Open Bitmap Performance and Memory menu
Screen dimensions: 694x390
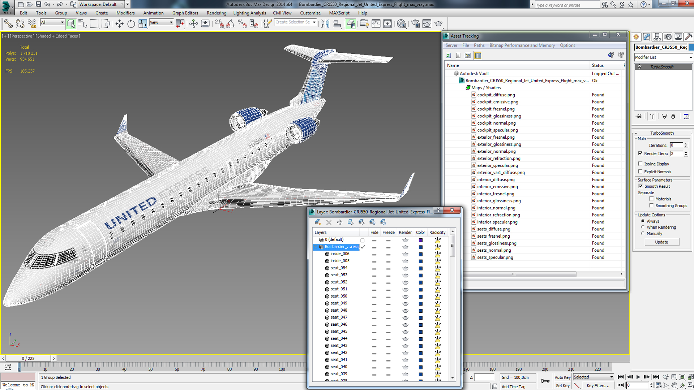(522, 45)
